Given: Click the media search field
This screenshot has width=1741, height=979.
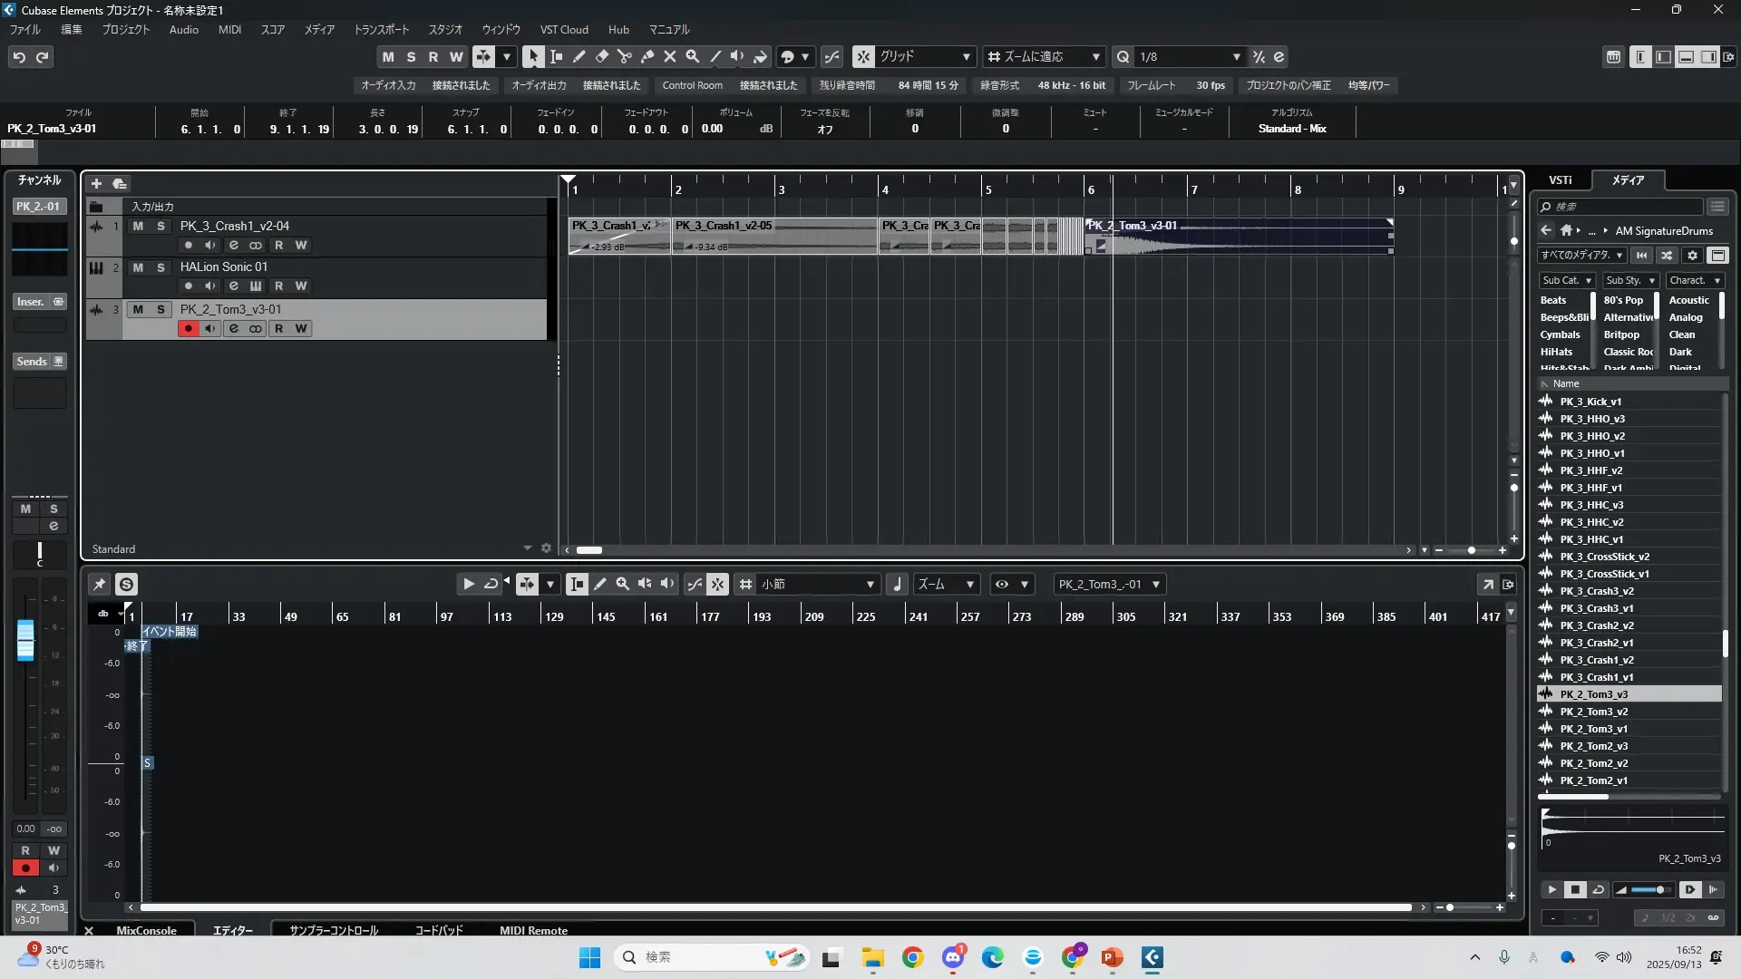Looking at the screenshot, I should click(x=1623, y=207).
